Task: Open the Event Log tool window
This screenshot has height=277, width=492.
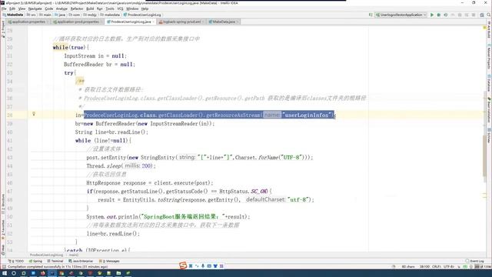Action: tap(474, 261)
